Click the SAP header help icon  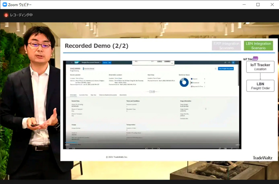pyautogui.click(x=229, y=63)
